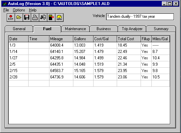This screenshot has width=181, height=133.
Task: Click the Time column header
Action: click(39, 39)
